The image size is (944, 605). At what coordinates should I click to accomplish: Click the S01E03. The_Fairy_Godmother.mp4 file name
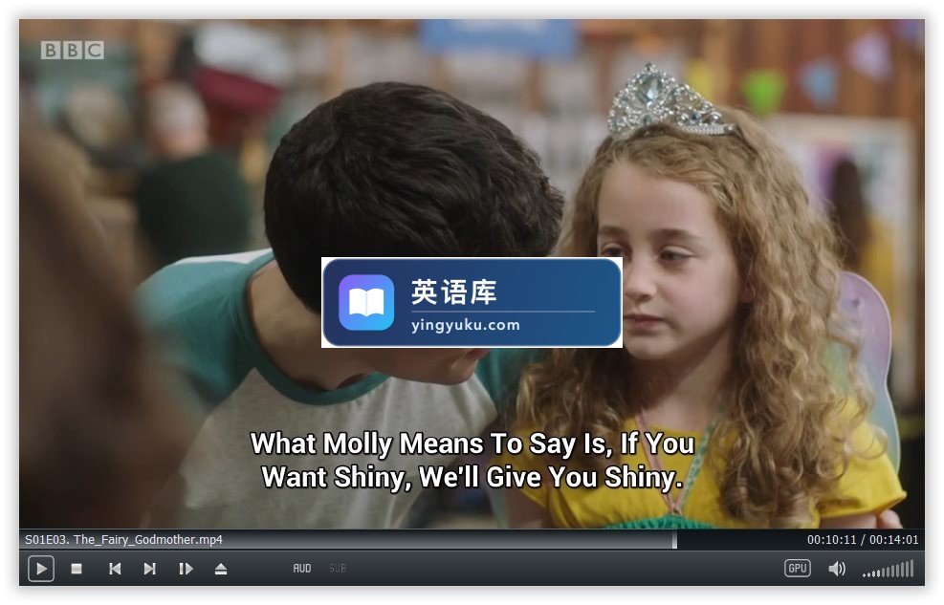(x=123, y=539)
